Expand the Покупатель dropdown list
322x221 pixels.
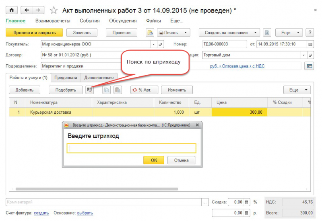(153, 44)
